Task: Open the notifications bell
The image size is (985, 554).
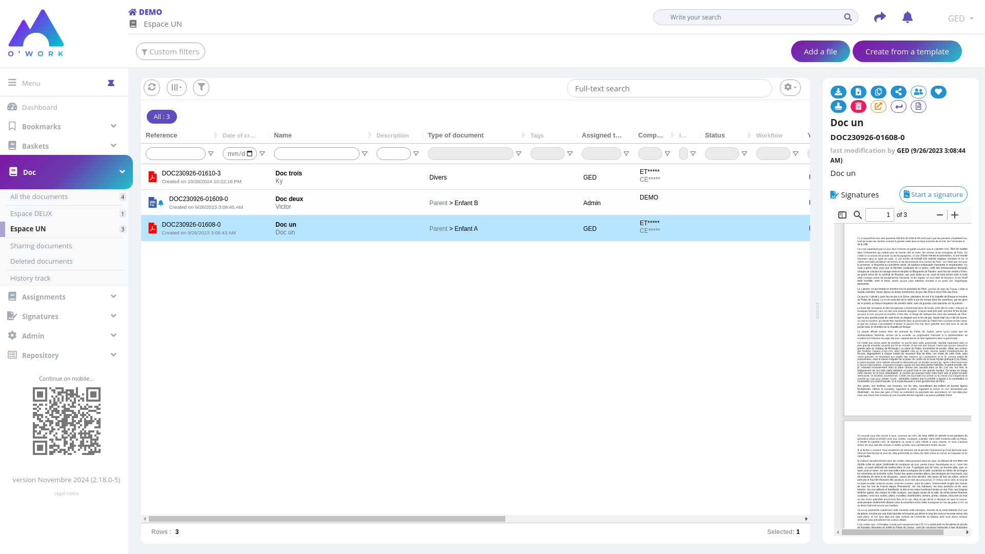Action: [907, 18]
